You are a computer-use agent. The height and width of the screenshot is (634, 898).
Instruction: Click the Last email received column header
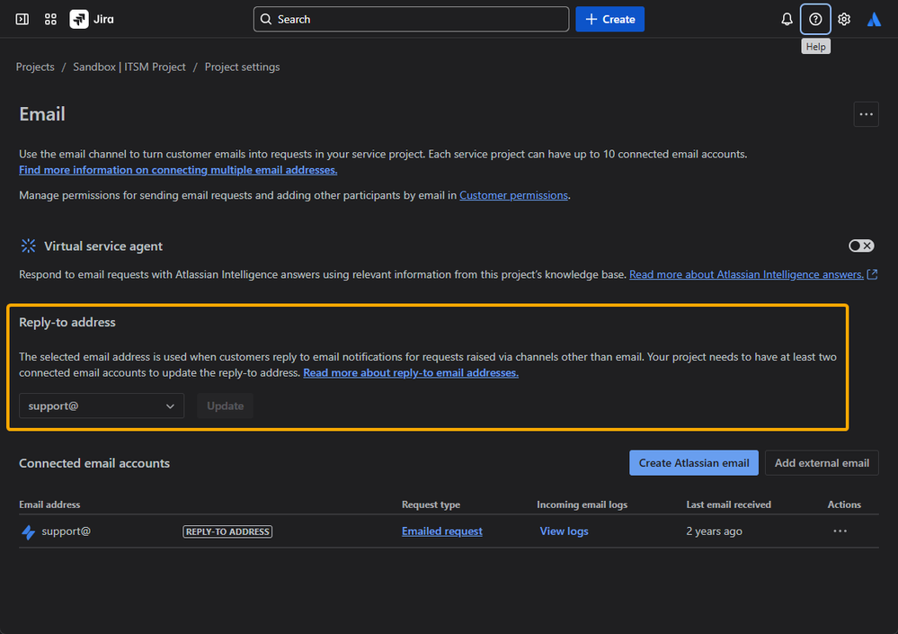pos(728,505)
